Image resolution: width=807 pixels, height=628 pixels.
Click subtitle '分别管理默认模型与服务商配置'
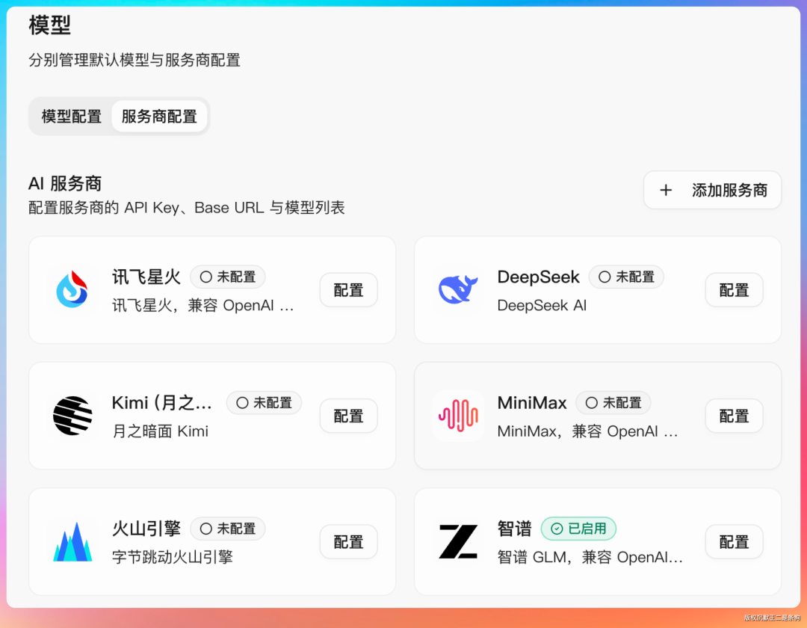[134, 61]
